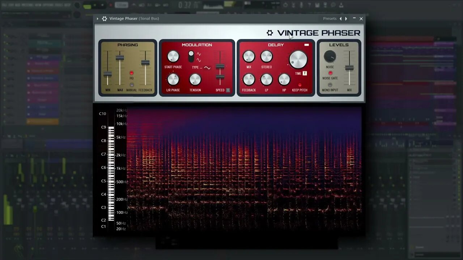Toggle the SPEED tempo sync T button
The image size is (463, 260).
pos(228,90)
